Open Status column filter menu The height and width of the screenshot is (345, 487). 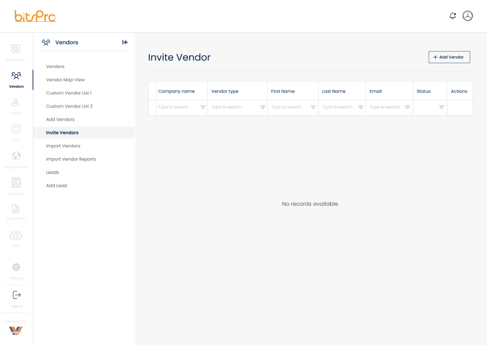pyautogui.click(x=441, y=107)
